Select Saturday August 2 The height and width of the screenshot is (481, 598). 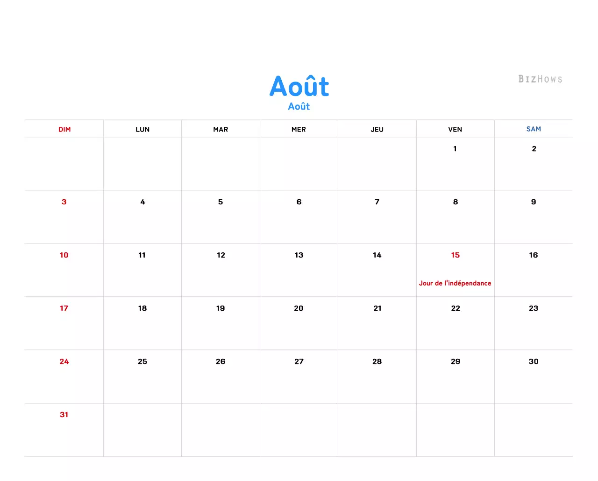coord(534,149)
